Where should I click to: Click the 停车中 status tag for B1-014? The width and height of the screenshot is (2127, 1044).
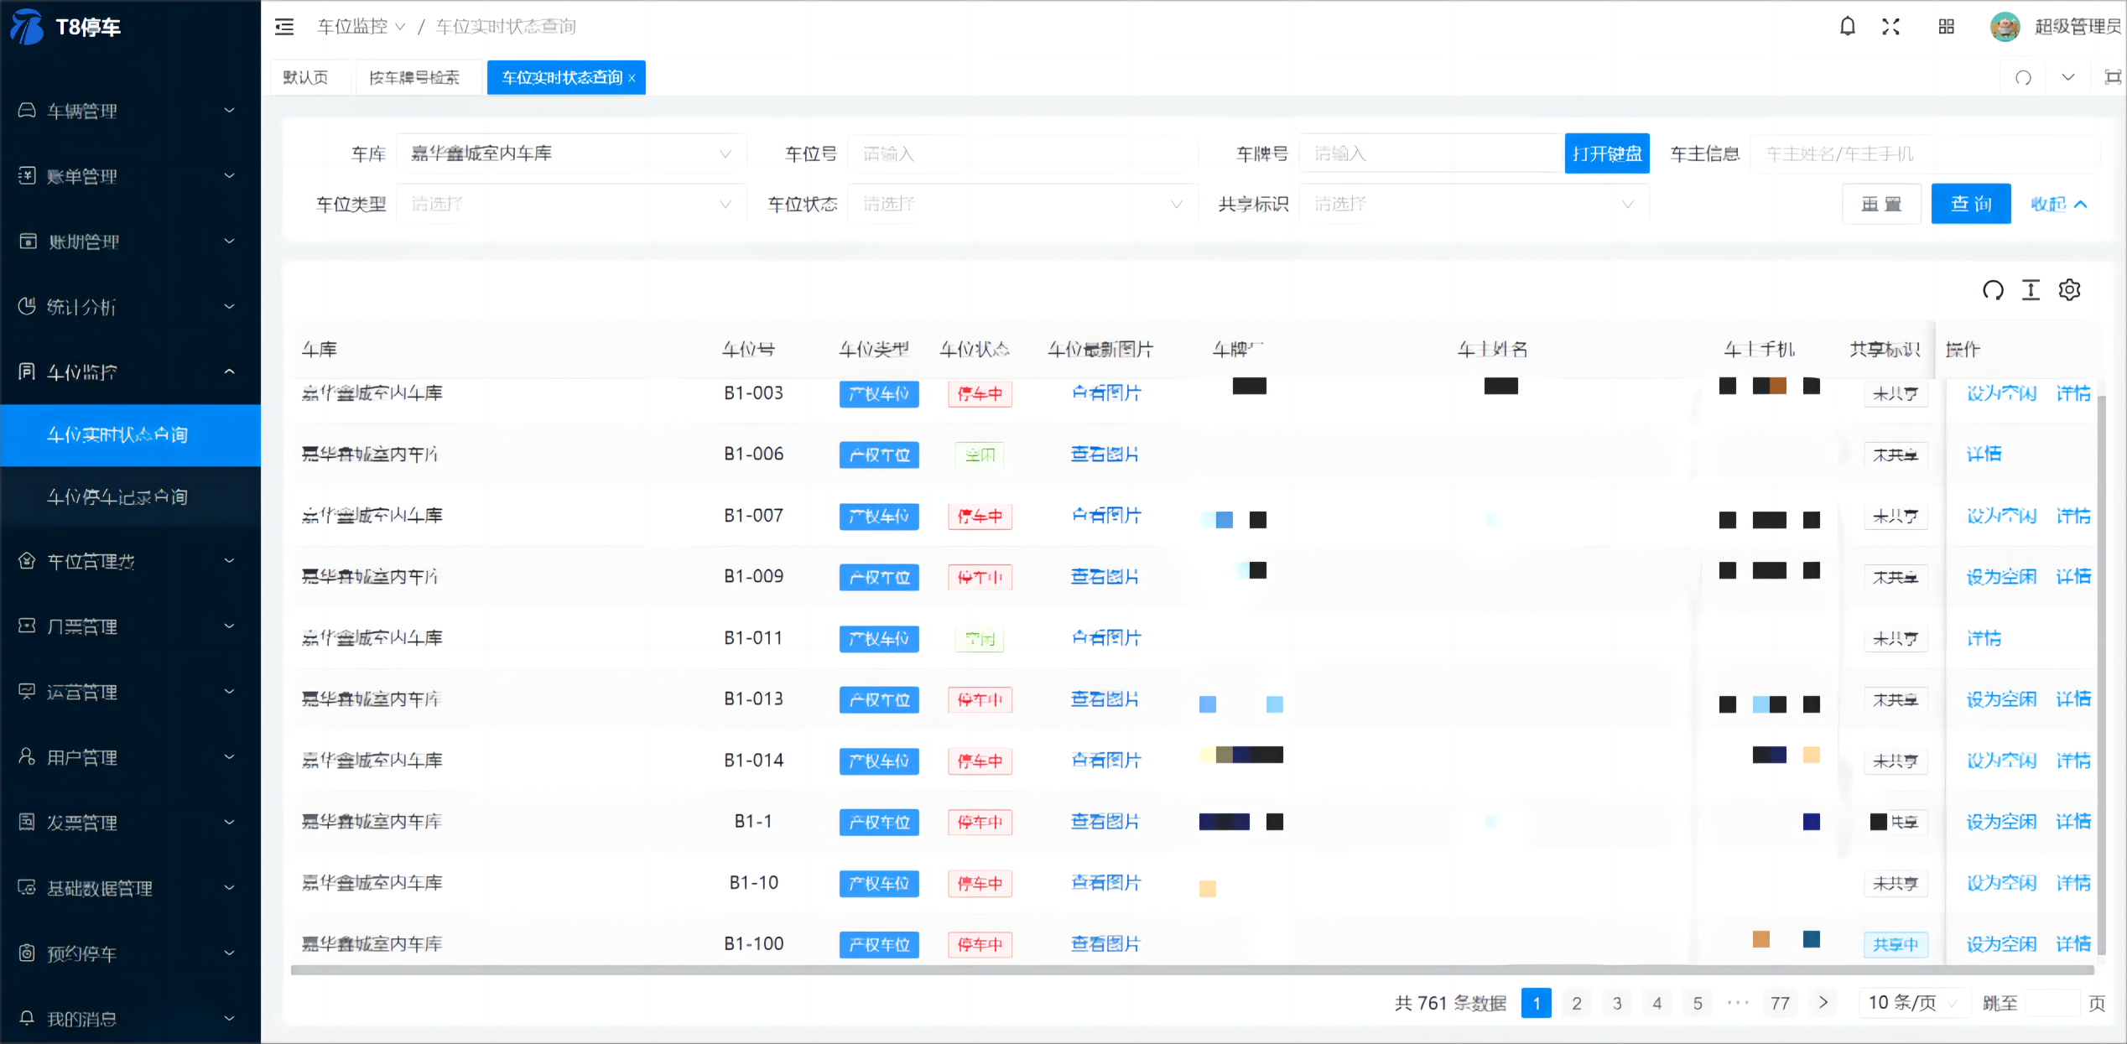coord(980,761)
